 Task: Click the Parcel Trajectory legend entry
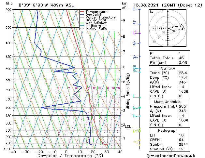[x=98, y=17]
